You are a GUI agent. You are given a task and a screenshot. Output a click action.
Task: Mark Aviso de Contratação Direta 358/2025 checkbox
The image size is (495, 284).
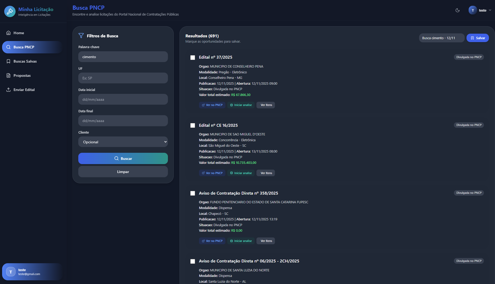(193, 193)
